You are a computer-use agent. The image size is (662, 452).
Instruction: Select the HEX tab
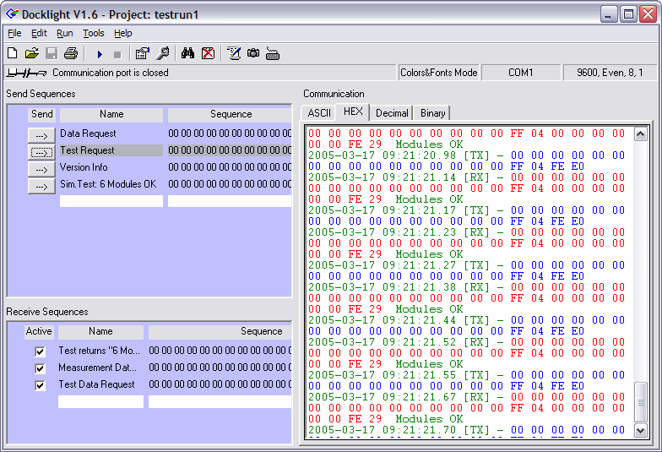click(x=353, y=112)
